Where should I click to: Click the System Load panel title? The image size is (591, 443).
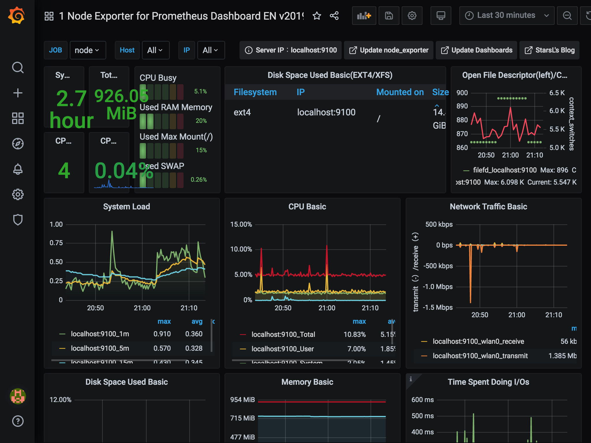[126, 207]
